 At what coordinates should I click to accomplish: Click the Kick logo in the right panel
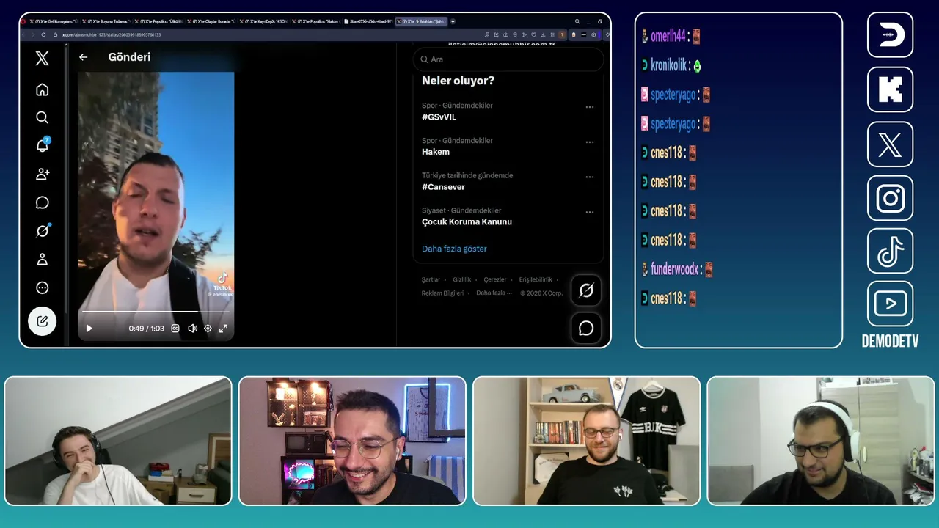890,89
